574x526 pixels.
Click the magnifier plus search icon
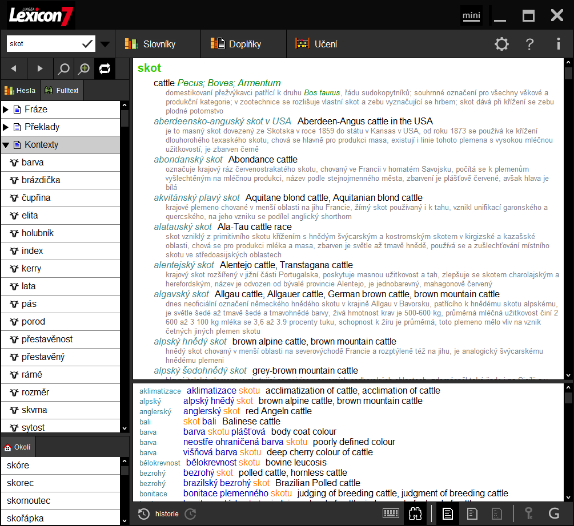click(x=84, y=68)
